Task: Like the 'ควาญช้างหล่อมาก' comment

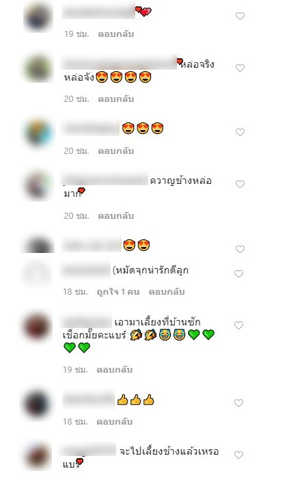Action: [240, 184]
